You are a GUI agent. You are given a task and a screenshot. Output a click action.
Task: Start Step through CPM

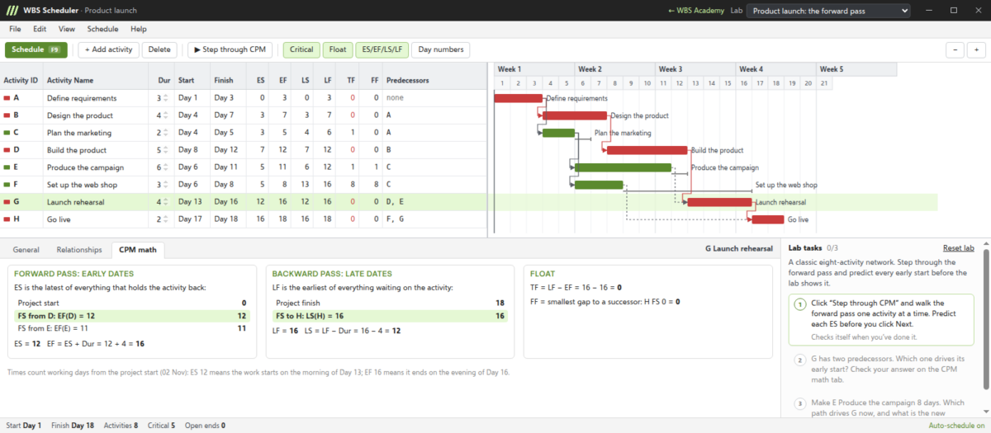pyautogui.click(x=230, y=49)
